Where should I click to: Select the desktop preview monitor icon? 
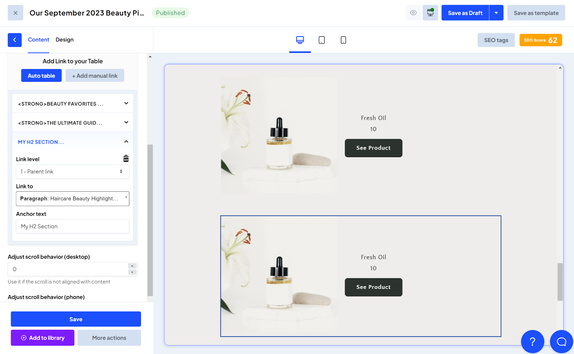[x=300, y=40]
